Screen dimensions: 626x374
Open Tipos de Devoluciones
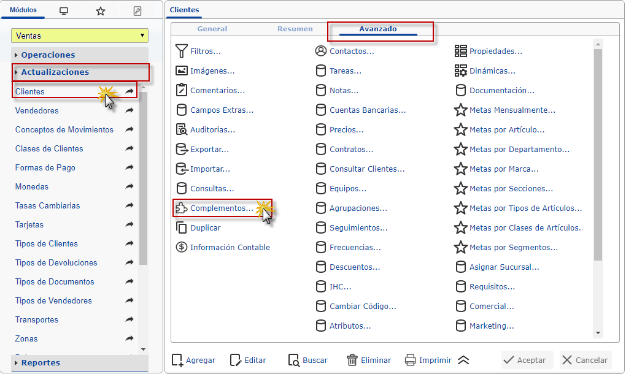[x=56, y=262]
